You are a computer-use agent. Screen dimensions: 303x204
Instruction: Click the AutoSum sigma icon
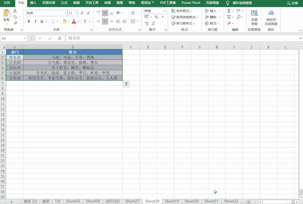[229, 11]
